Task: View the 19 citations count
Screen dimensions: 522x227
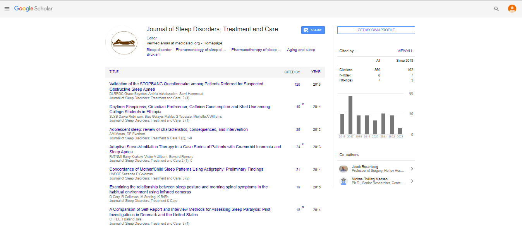Action: pos(298,187)
